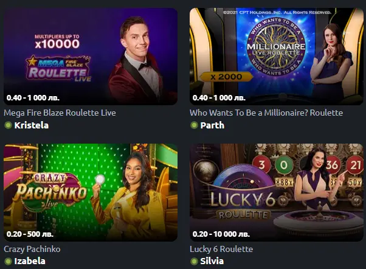Screen dimensions: 366x269
Task: Click the green status dot beside Izabela
Action: (x=8, y=261)
